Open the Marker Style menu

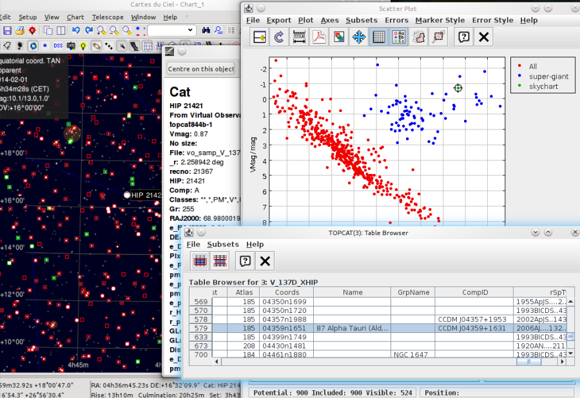[x=440, y=21]
